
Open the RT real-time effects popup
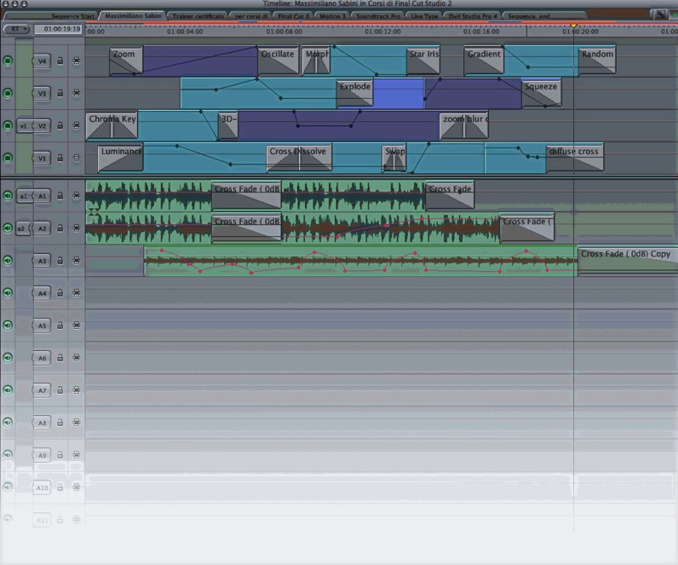(16, 29)
